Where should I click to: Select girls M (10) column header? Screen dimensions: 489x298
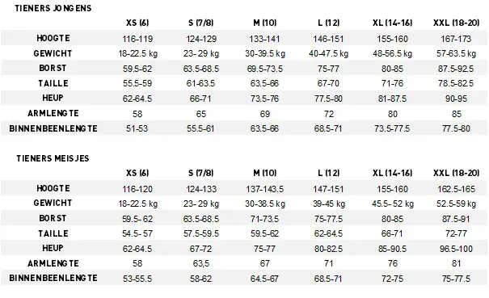pyautogui.click(x=265, y=173)
